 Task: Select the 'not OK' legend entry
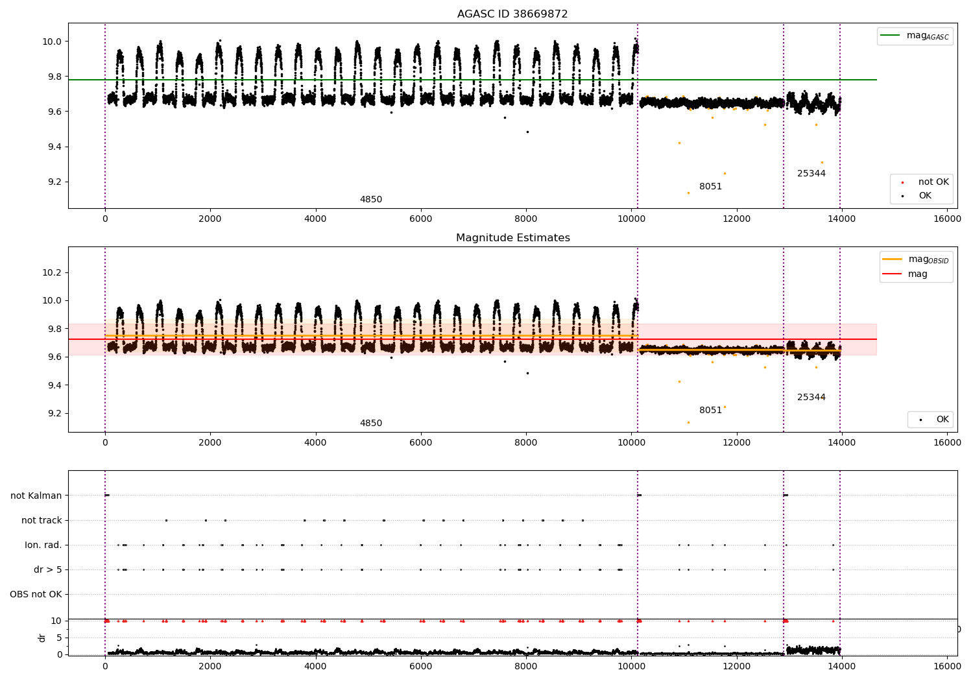coord(933,182)
